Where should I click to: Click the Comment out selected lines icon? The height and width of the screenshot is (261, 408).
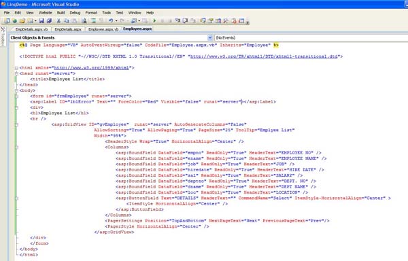tap(93, 21)
